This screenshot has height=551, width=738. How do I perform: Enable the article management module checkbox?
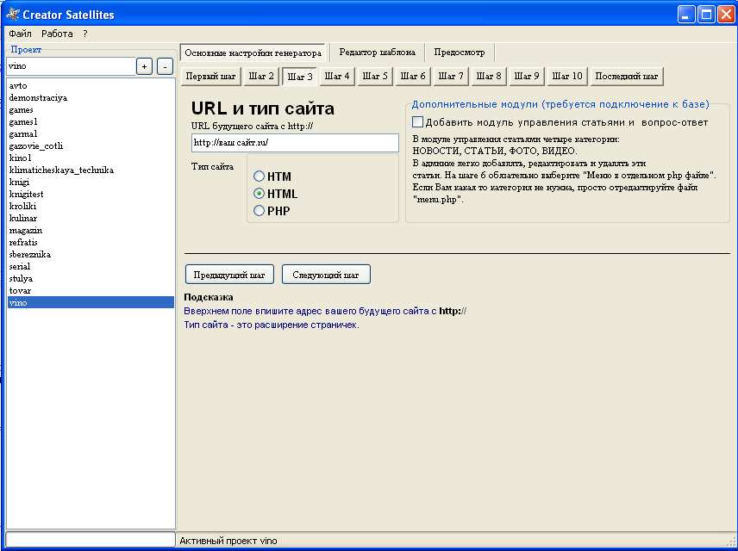click(x=417, y=122)
